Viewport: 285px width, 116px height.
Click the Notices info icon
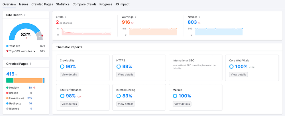pos(199,17)
